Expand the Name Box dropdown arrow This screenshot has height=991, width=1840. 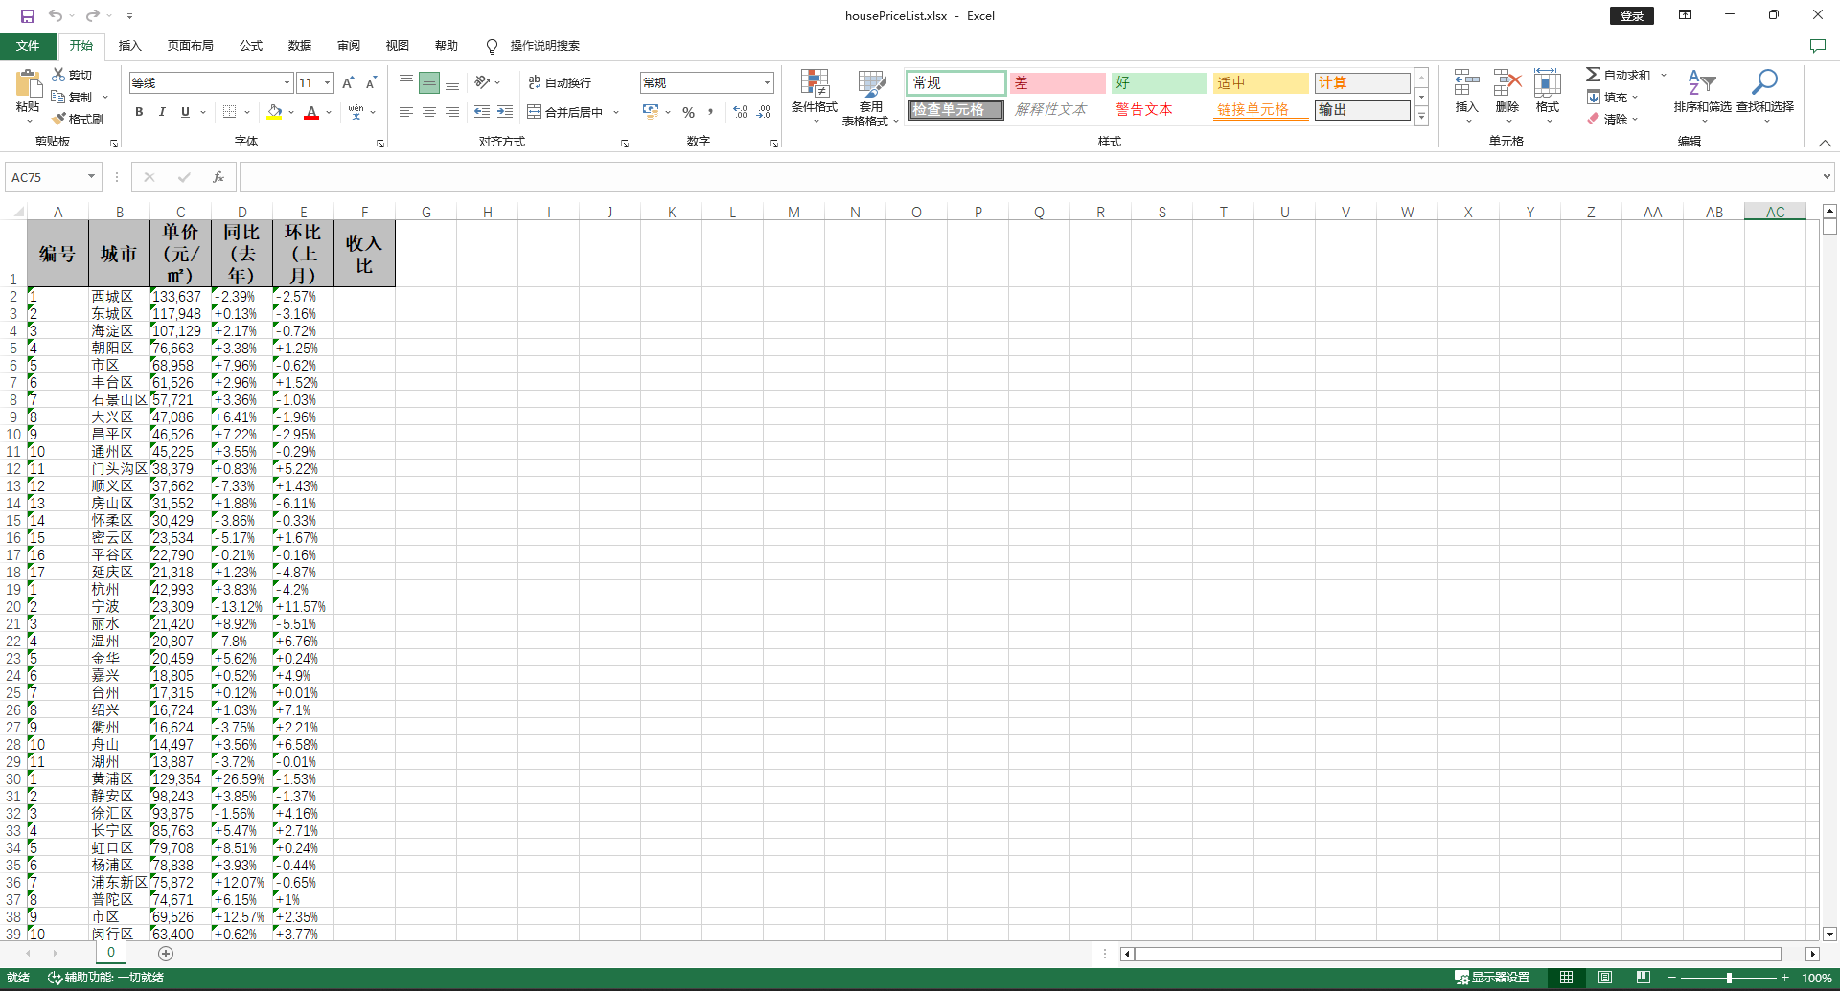click(x=91, y=177)
